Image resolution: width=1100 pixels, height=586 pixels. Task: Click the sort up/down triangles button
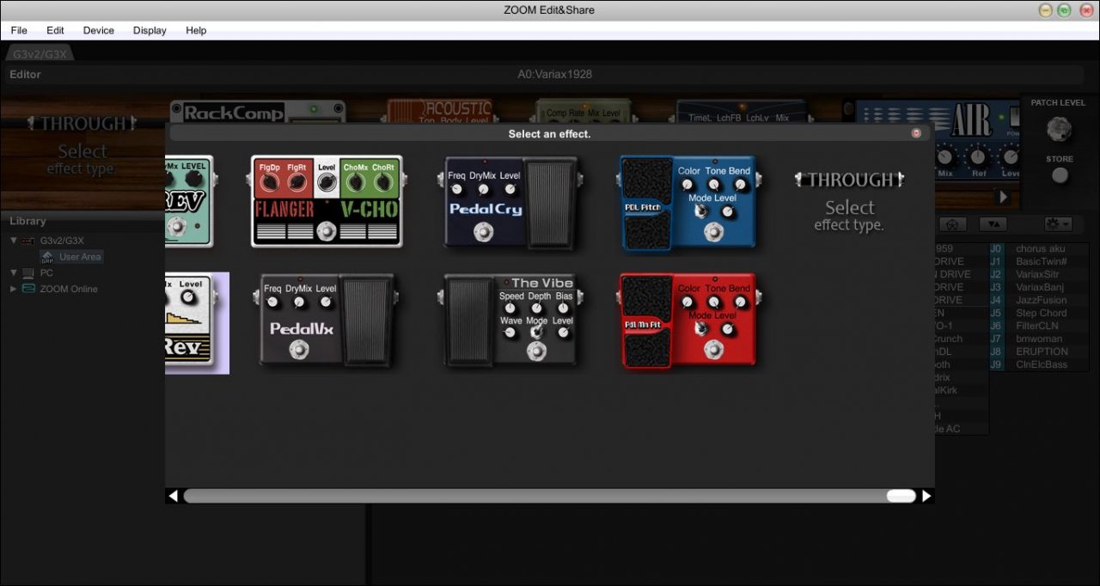coord(993,224)
